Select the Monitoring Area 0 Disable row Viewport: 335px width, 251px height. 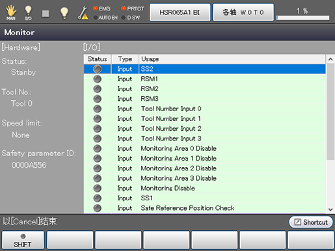coord(205,148)
